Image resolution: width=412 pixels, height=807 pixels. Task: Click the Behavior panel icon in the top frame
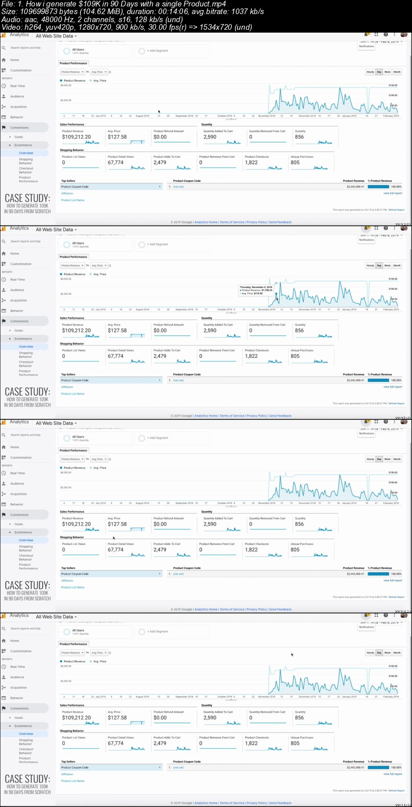3,117
